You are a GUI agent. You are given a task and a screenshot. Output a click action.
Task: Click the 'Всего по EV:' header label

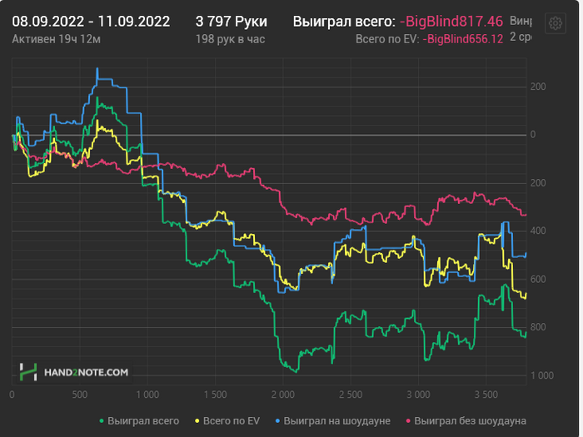(387, 39)
